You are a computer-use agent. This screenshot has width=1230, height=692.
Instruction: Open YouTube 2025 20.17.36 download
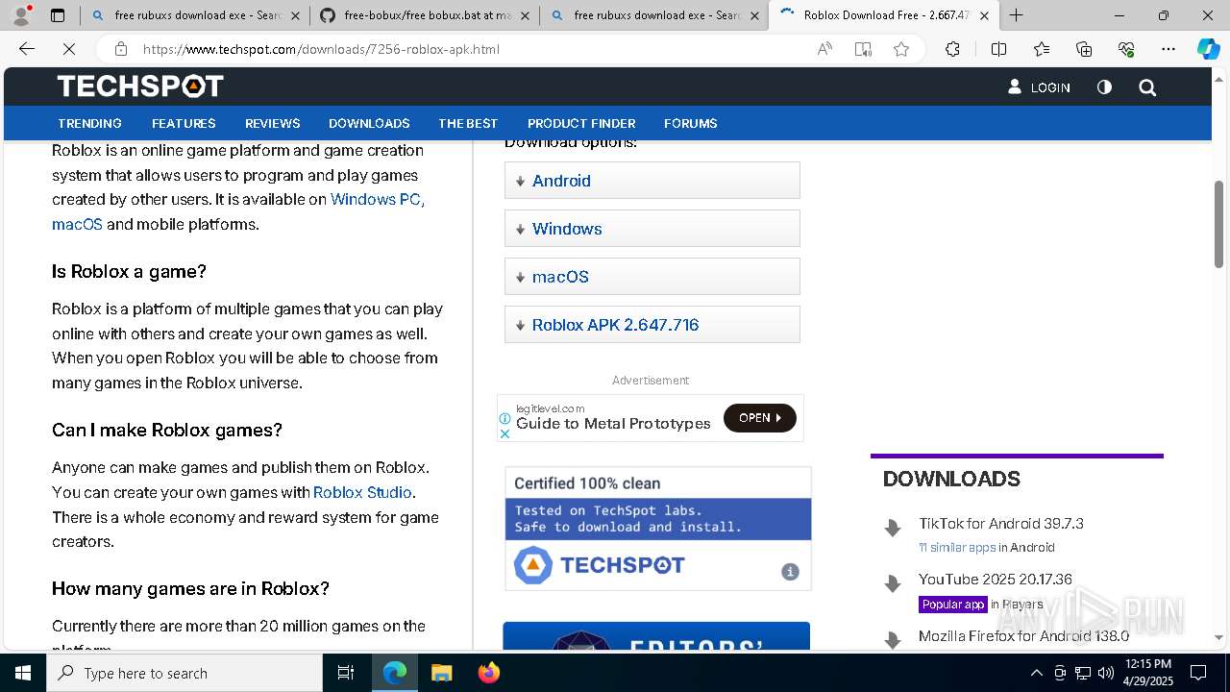pos(995,580)
